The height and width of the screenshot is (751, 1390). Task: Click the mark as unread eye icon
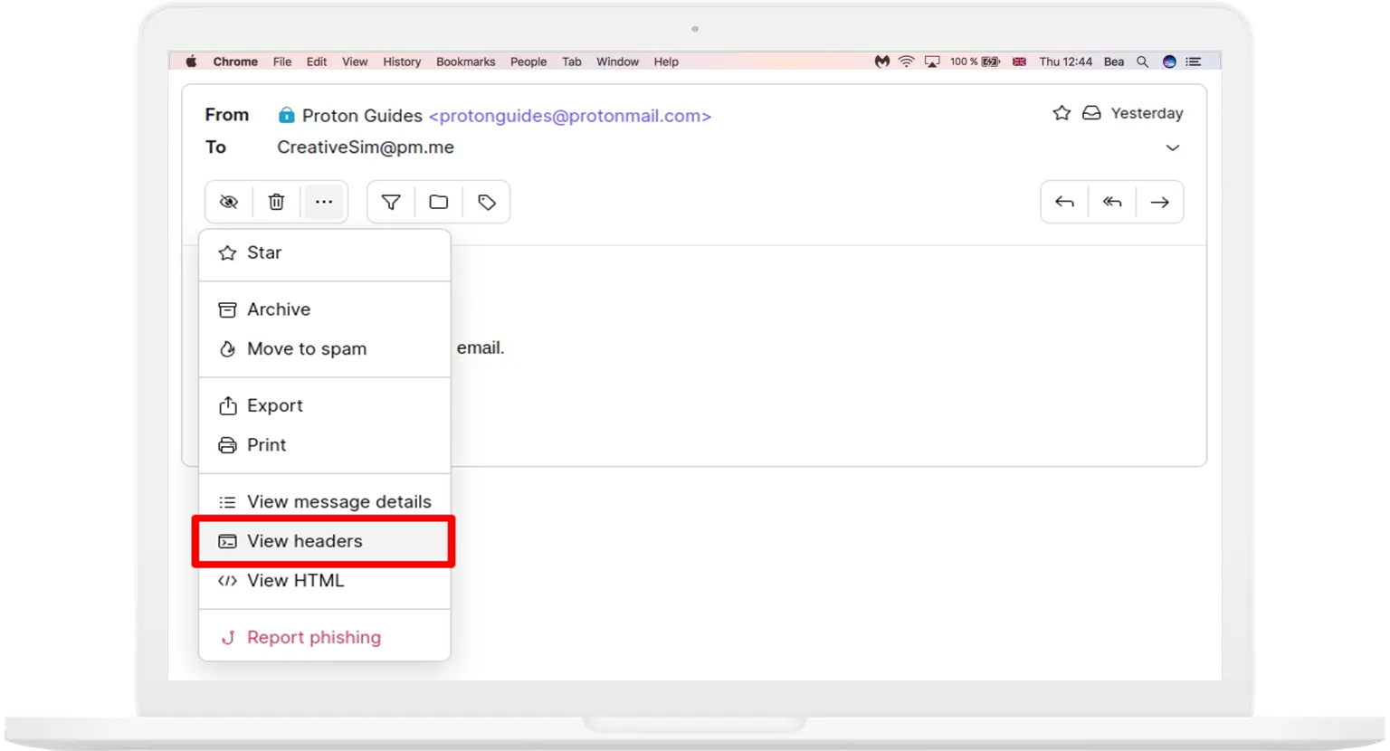(x=229, y=202)
